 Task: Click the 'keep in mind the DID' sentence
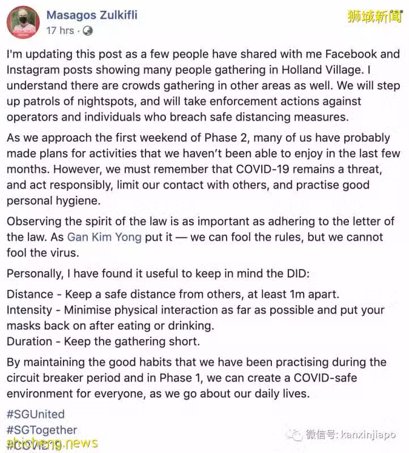[x=158, y=273]
